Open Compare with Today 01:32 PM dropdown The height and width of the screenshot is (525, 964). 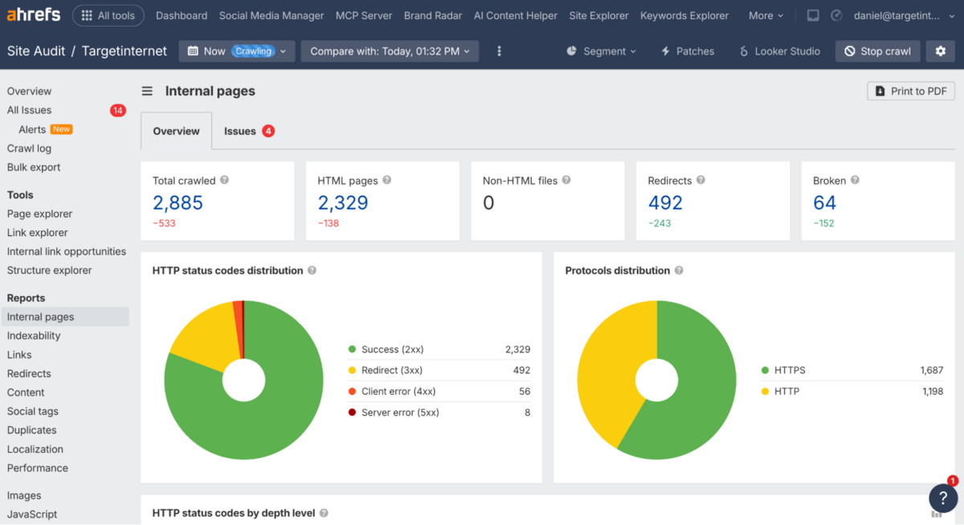pos(390,51)
